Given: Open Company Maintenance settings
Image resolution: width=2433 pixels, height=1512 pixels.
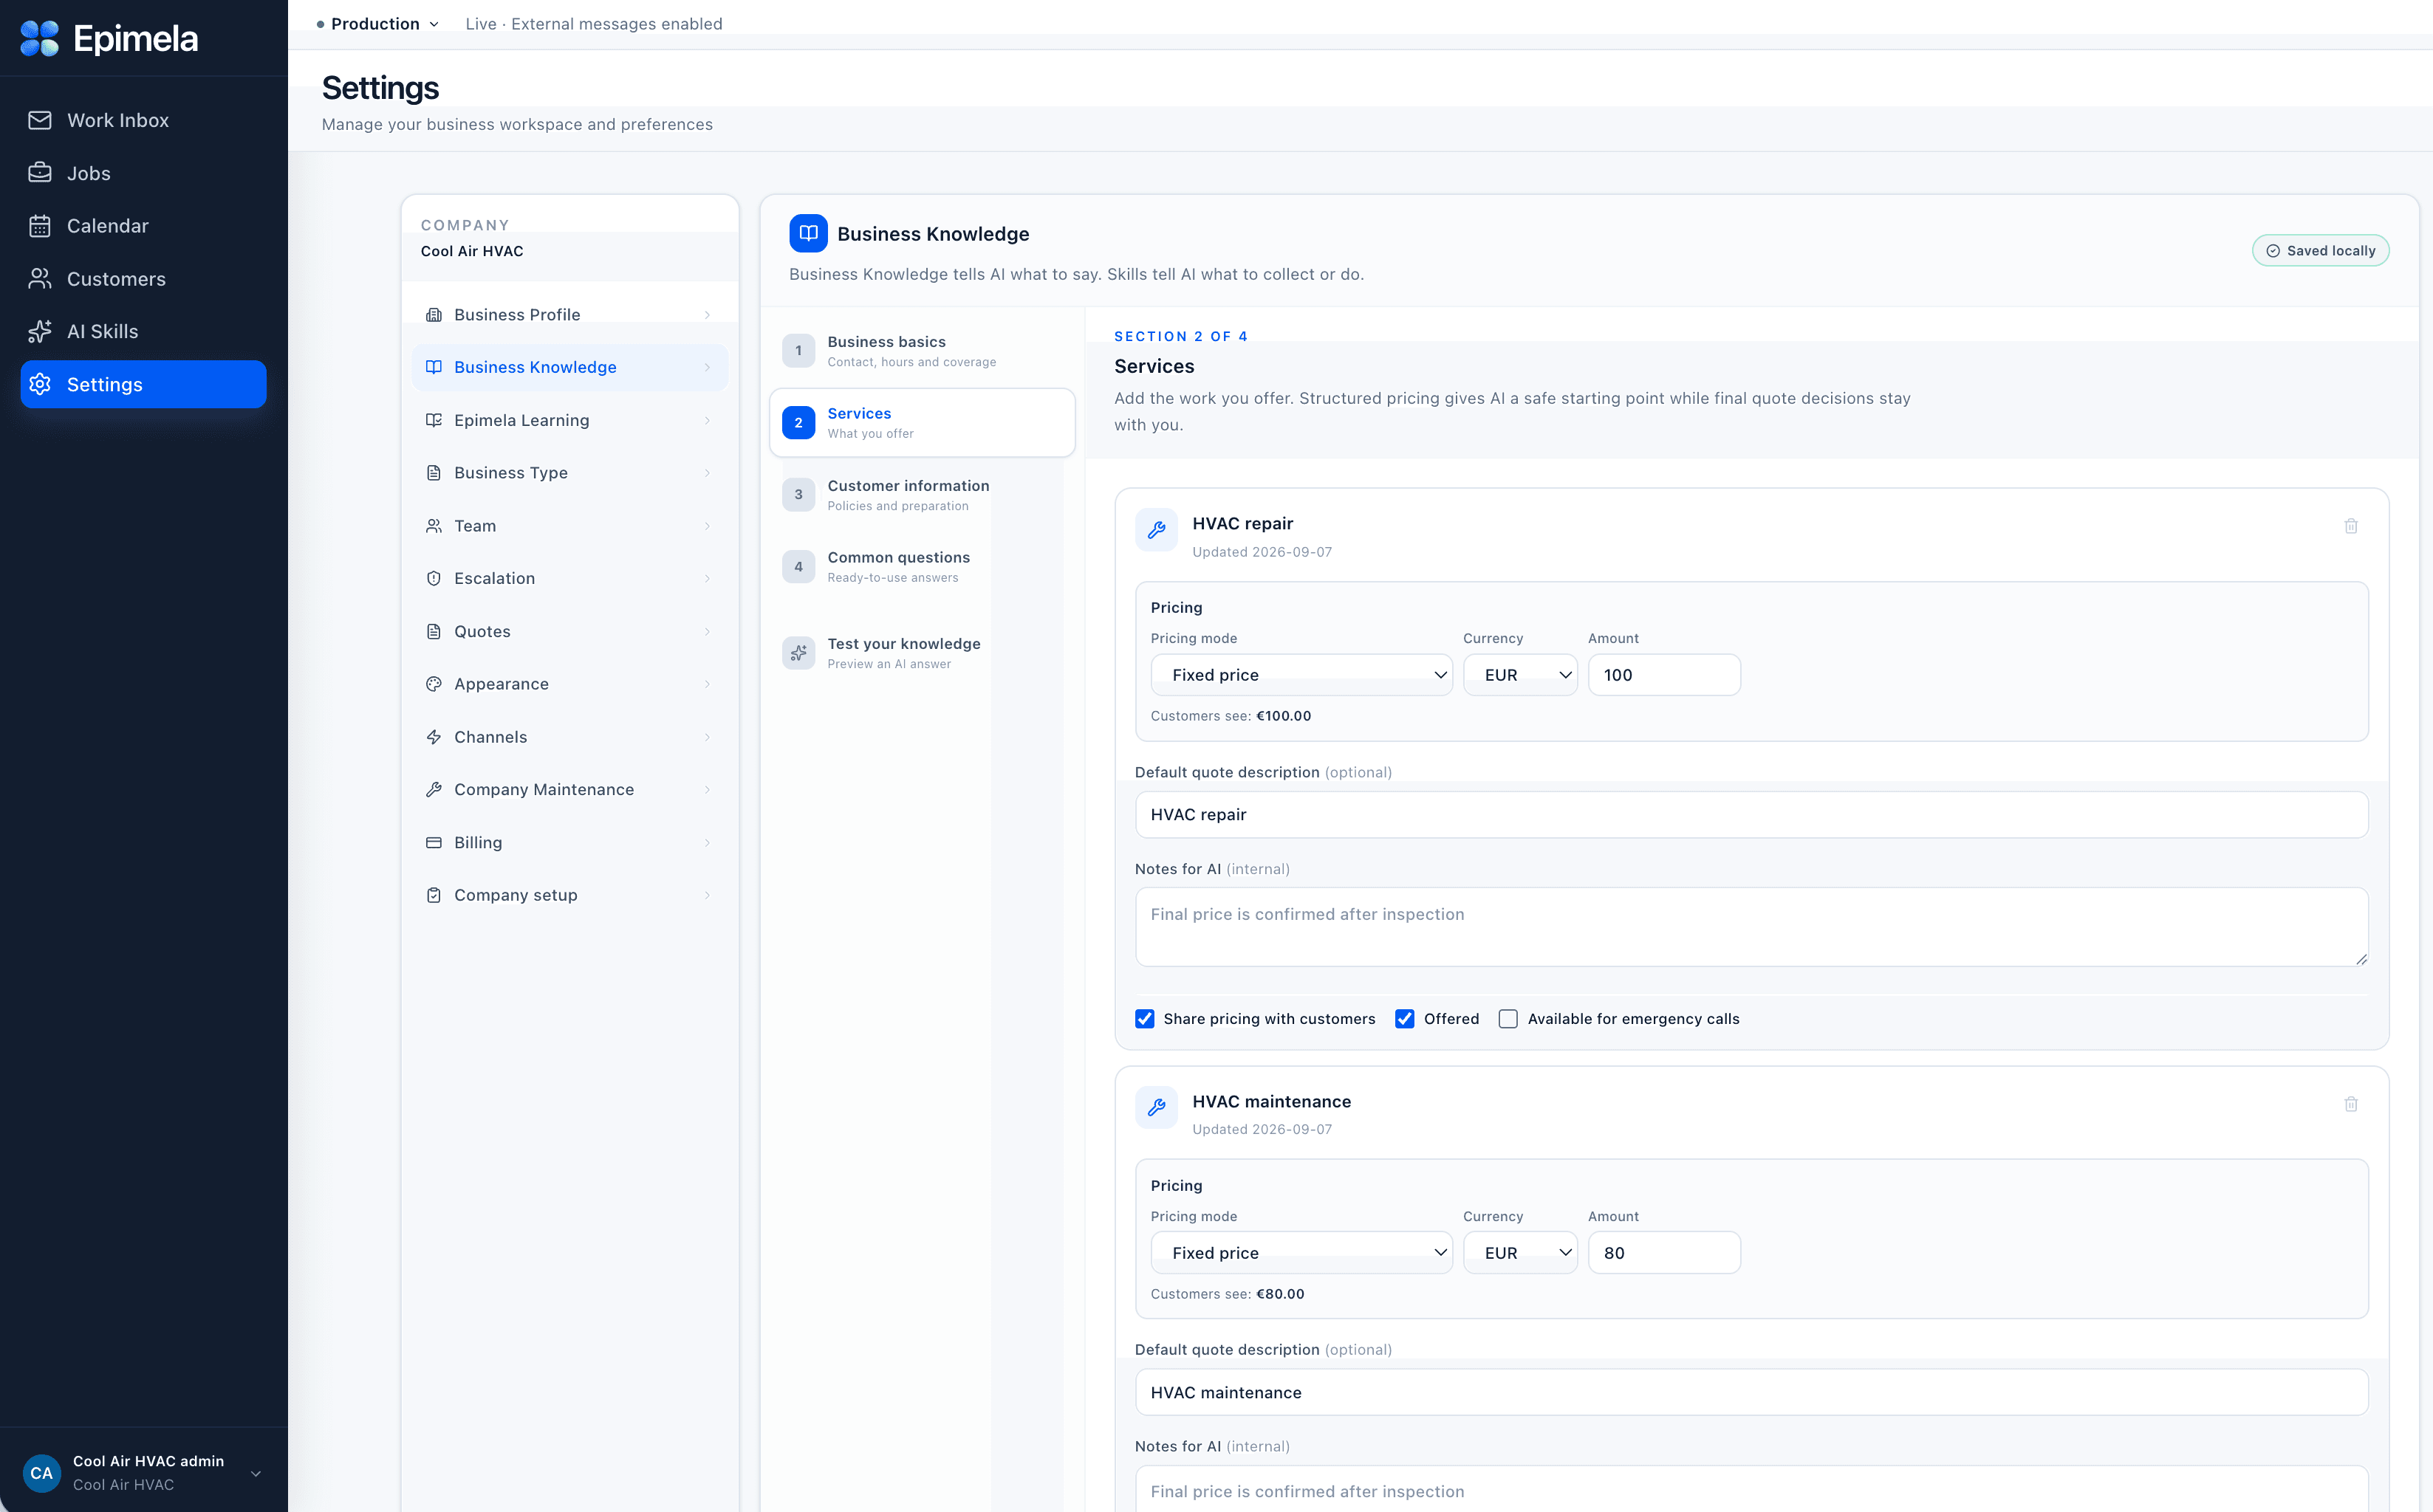Looking at the screenshot, I should 569,789.
